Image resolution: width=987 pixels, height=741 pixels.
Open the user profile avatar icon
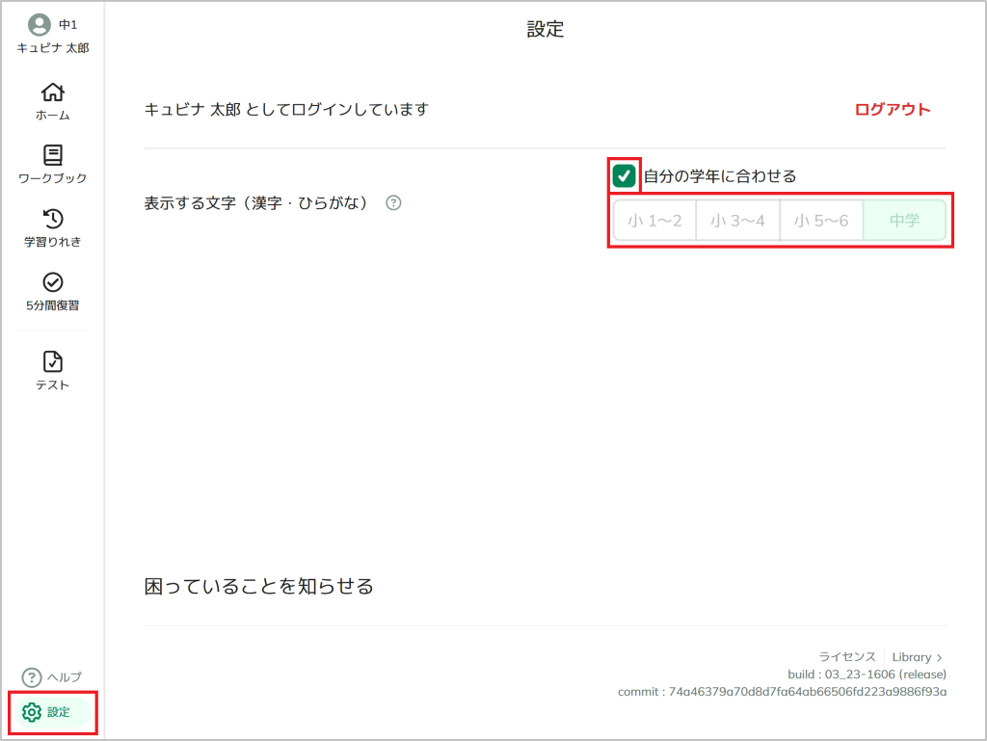coord(39,24)
